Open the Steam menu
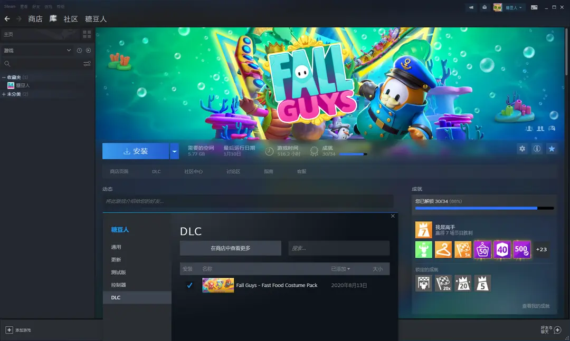Viewport: 570px width, 341px height. tap(10, 6)
